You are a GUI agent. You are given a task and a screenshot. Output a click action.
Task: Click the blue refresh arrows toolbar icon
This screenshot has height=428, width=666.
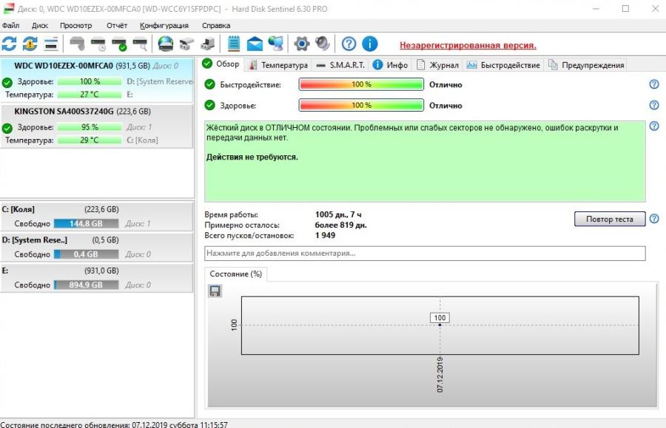[x=10, y=44]
